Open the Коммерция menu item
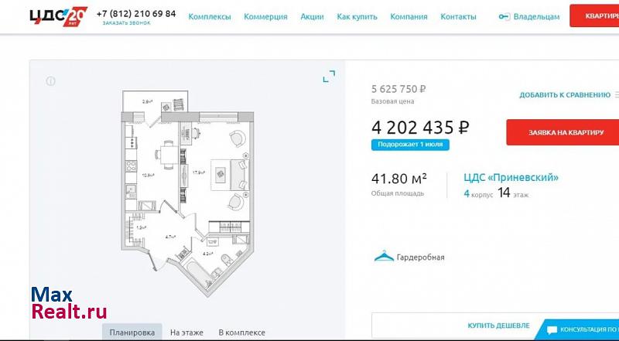 pos(265,16)
